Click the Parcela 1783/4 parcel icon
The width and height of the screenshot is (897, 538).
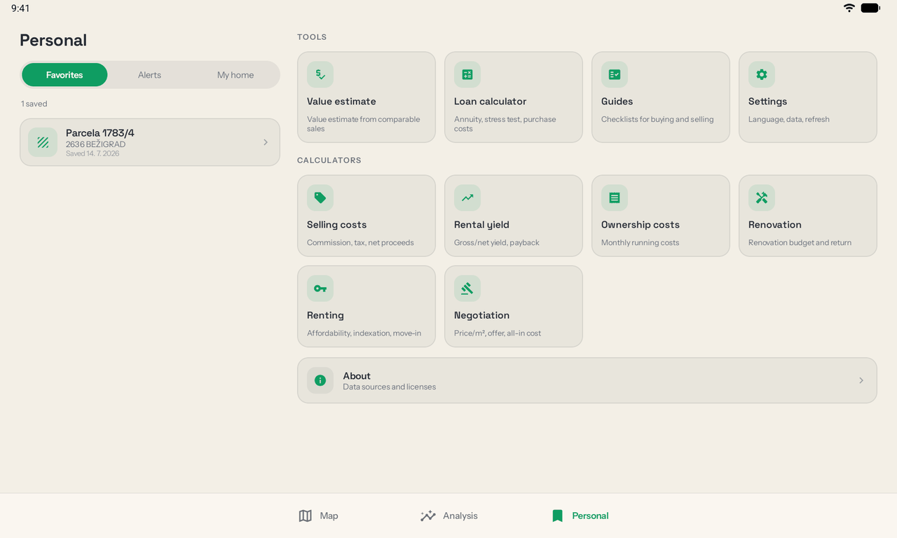pyautogui.click(x=43, y=142)
